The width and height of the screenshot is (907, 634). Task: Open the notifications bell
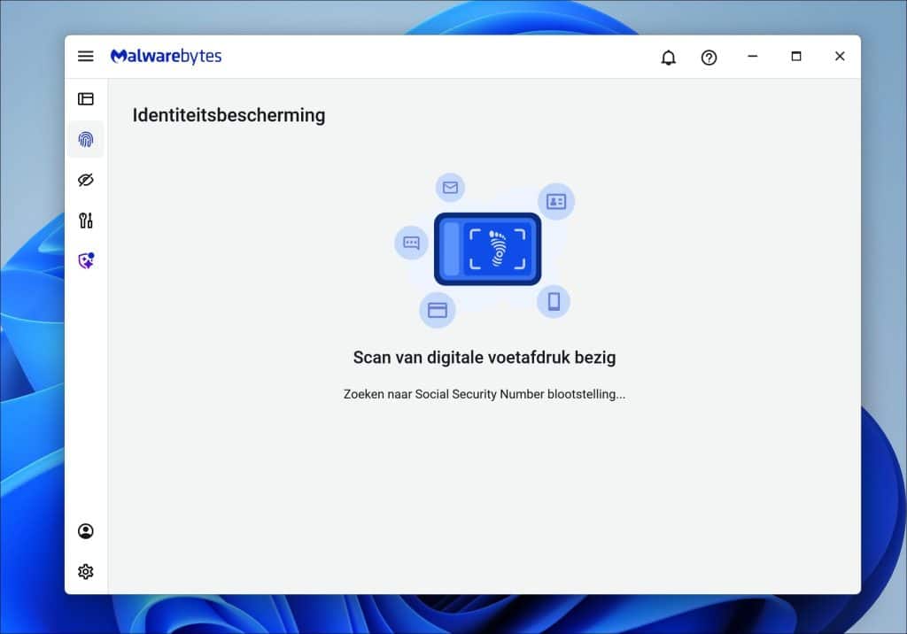tap(669, 57)
